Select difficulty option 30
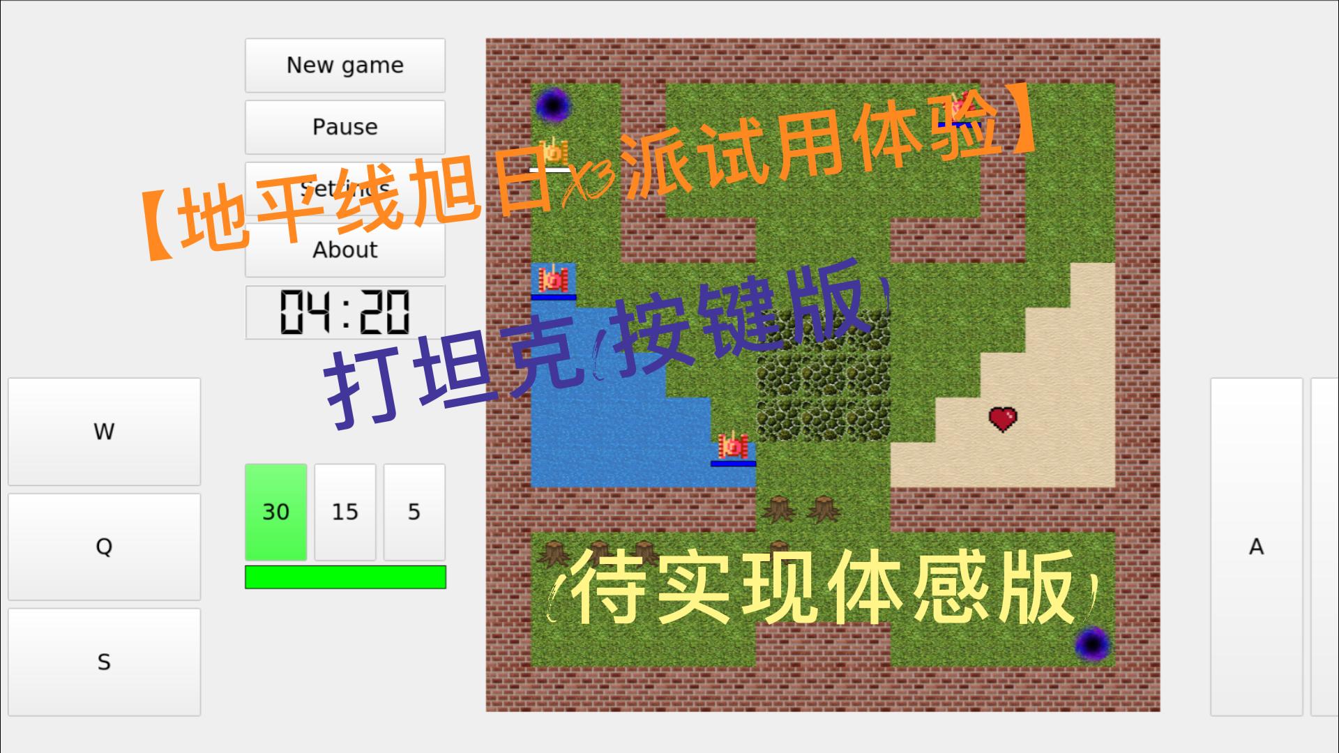The image size is (1339, 753). pos(276,510)
